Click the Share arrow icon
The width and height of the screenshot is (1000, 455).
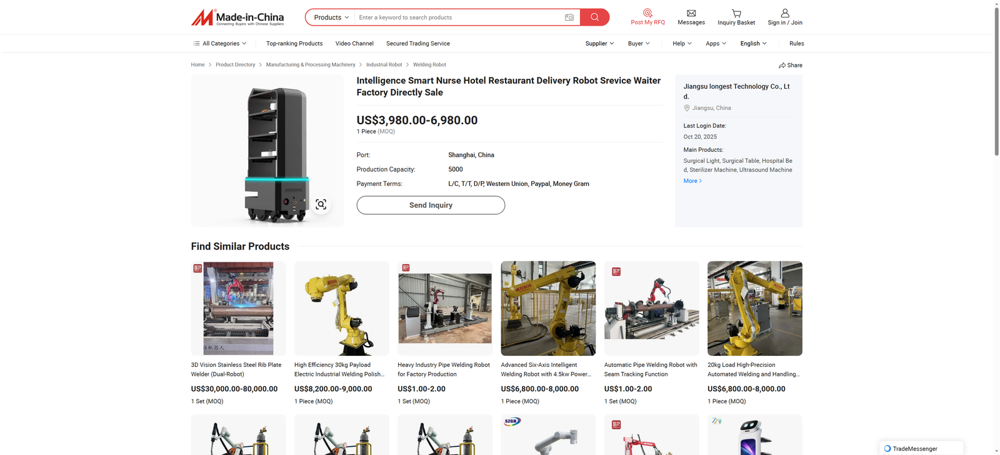coord(782,66)
